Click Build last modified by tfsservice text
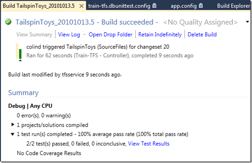Viewport: 252px width, 163px height. coord(65,75)
